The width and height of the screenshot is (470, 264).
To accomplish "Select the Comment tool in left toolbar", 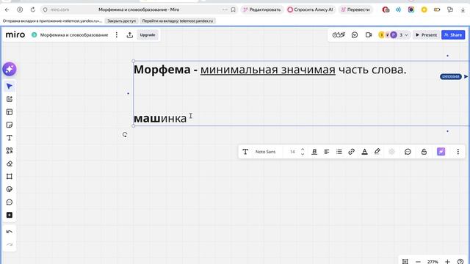I will point(10,202).
